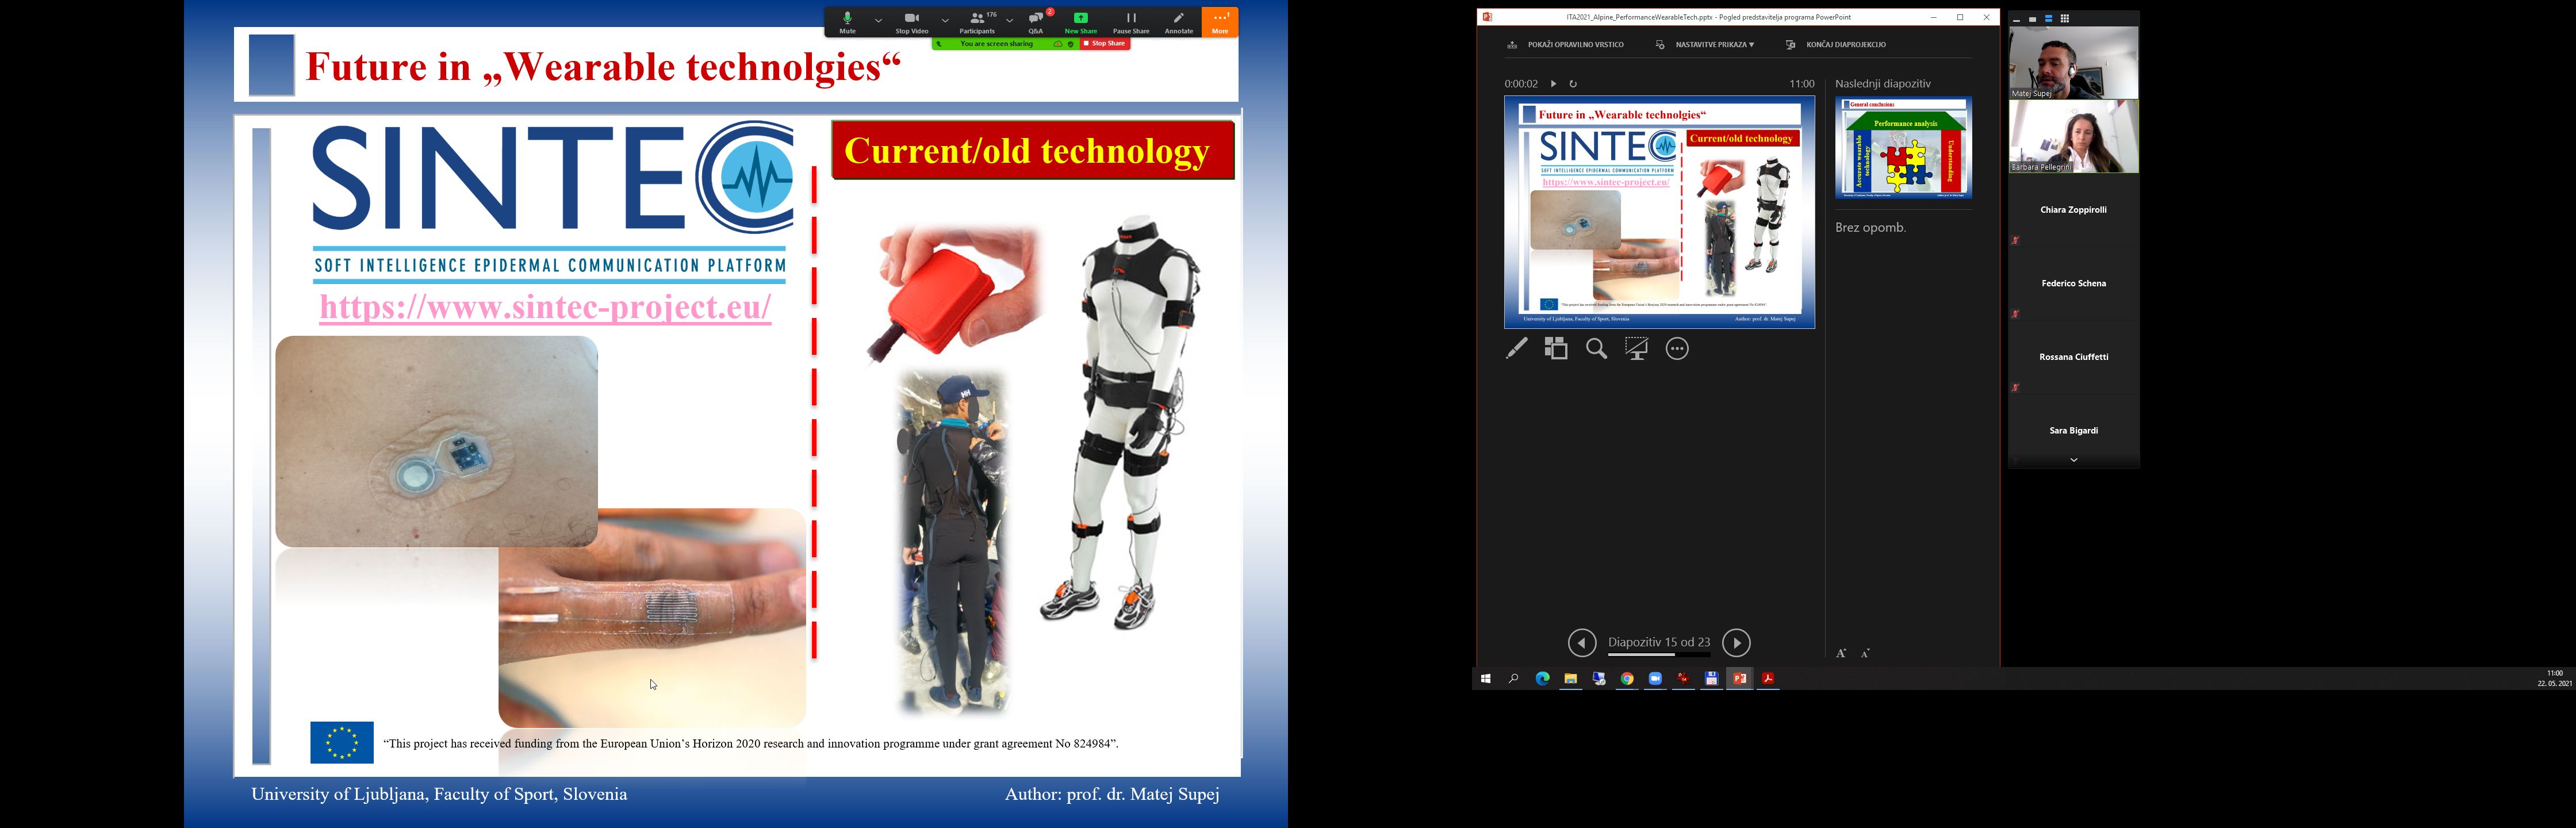Click the green shield encryption icon
This screenshot has width=2576, height=828.
point(1071,44)
